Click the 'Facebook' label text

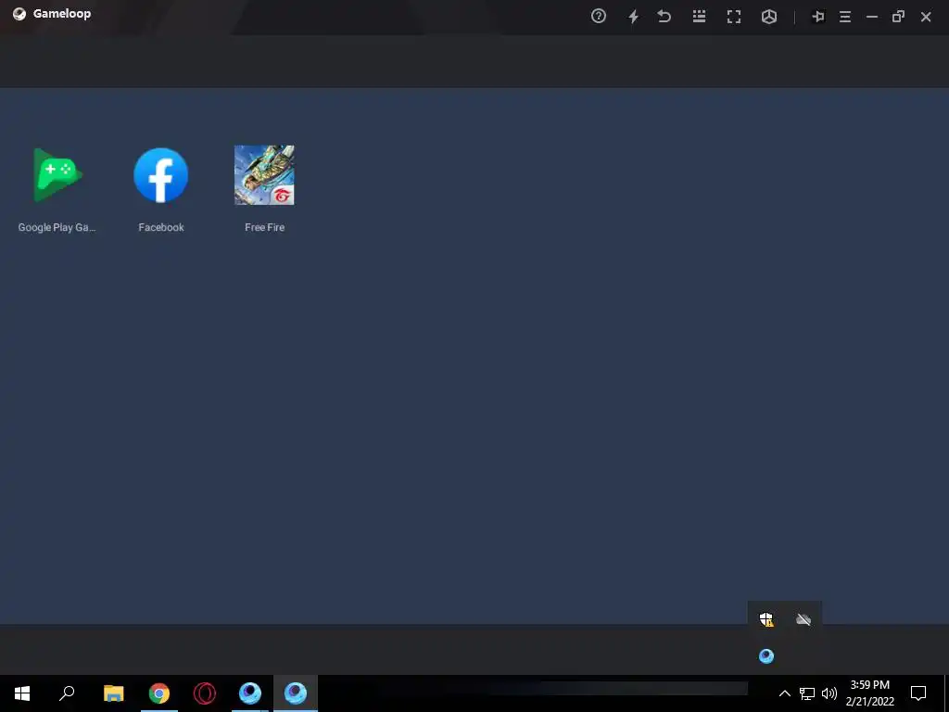tap(161, 228)
